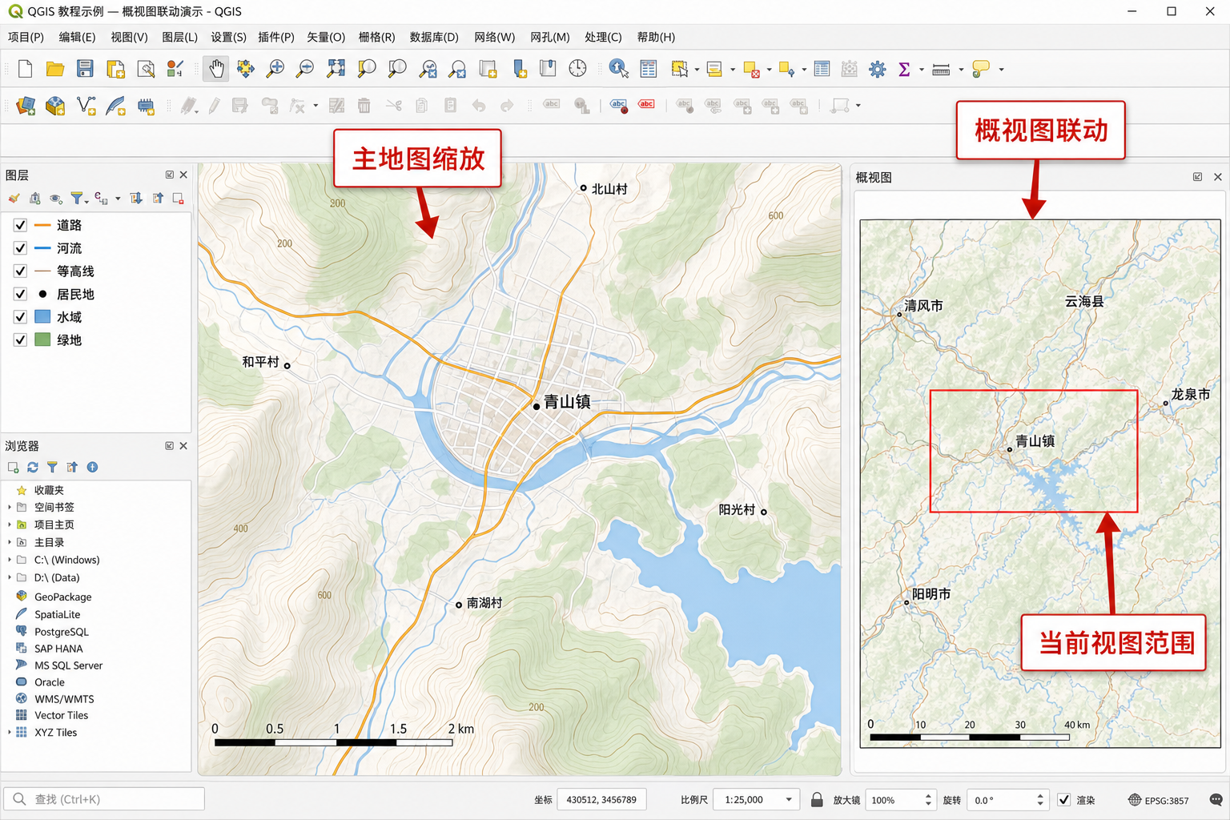This screenshot has width=1230, height=820.
Task: Close the 浏览器 panel
Action: (x=183, y=446)
